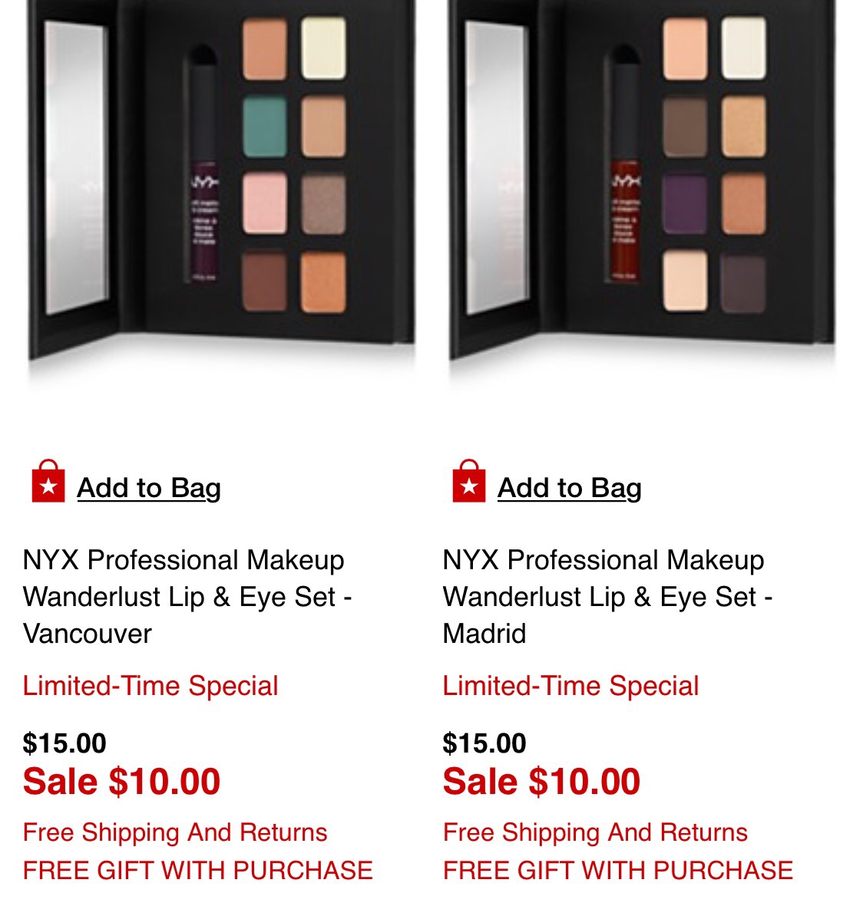The width and height of the screenshot is (863, 906).
Task: Open Free Shipping And Returns under Madrid
Action: [595, 832]
